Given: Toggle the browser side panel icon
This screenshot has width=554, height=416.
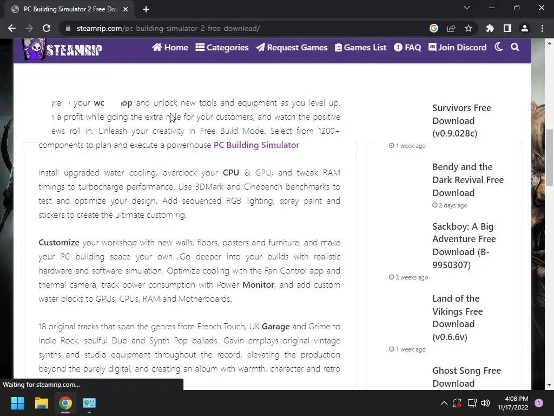Looking at the screenshot, I should tap(507, 28).
